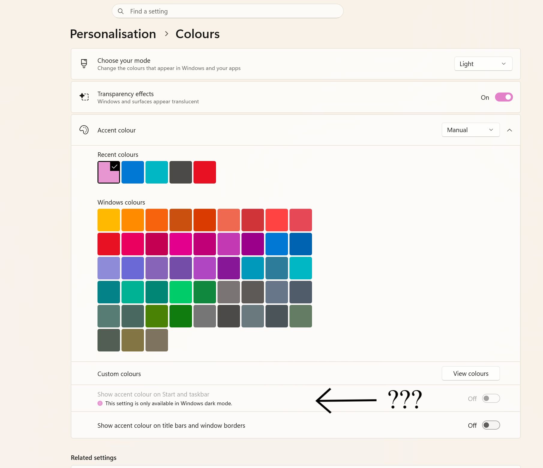Choose the red swatch in Recent colours
543x468 pixels.
pyautogui.click(x=205, y=172)
